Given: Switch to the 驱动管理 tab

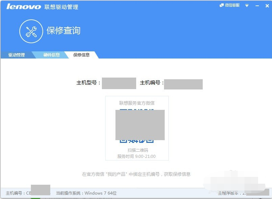Looking at the screenshot, I should pos(16,54).
